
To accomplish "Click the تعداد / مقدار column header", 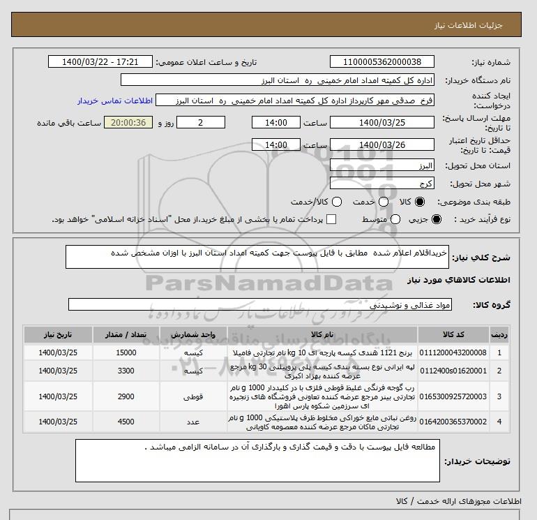I will [126, 335].
